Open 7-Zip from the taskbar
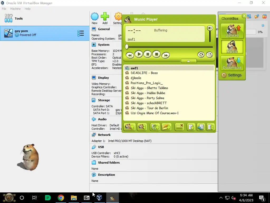This screenshot has height=203, width=270. click(x=86, y=198)
